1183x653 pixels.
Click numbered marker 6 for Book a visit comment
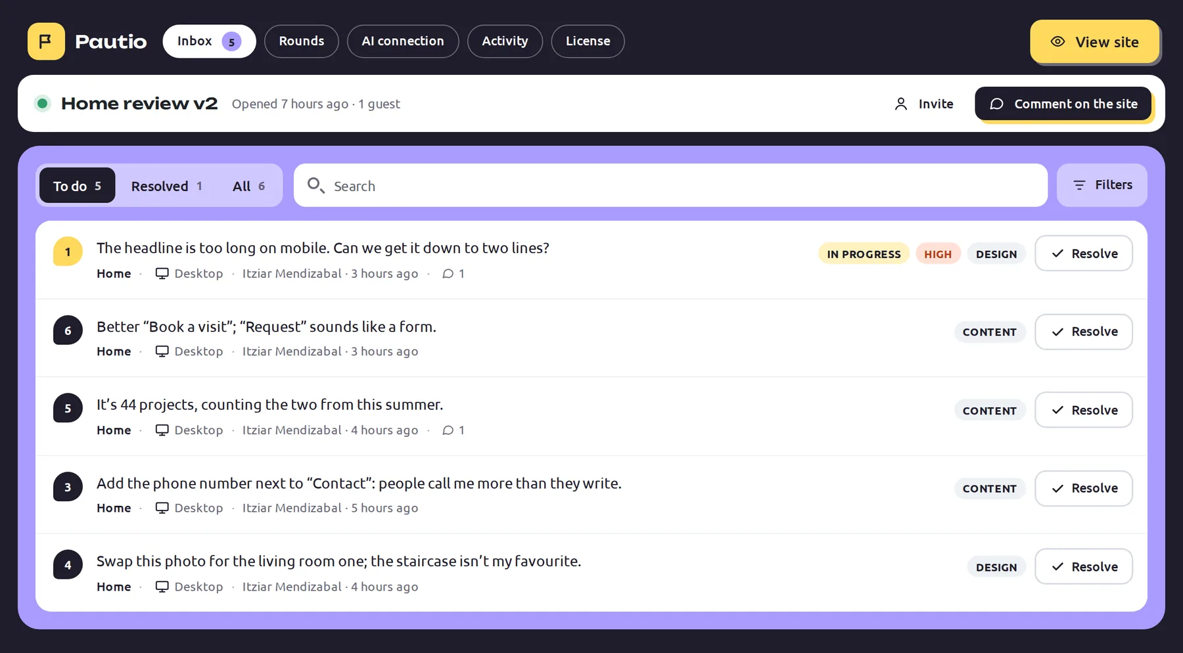[x=68, y=330]
